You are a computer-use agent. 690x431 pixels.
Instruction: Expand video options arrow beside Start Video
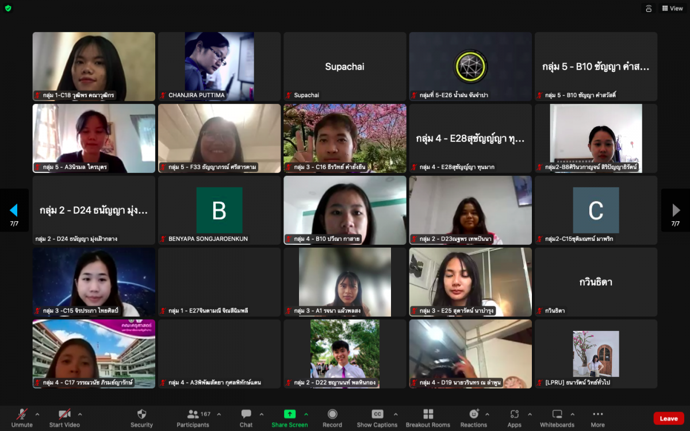point(80,414)
